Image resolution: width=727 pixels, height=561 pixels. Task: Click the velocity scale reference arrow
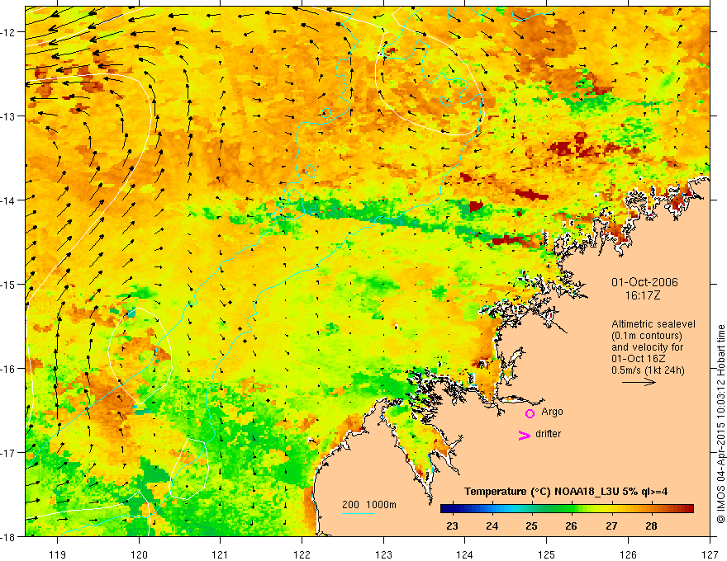point(639,382)
